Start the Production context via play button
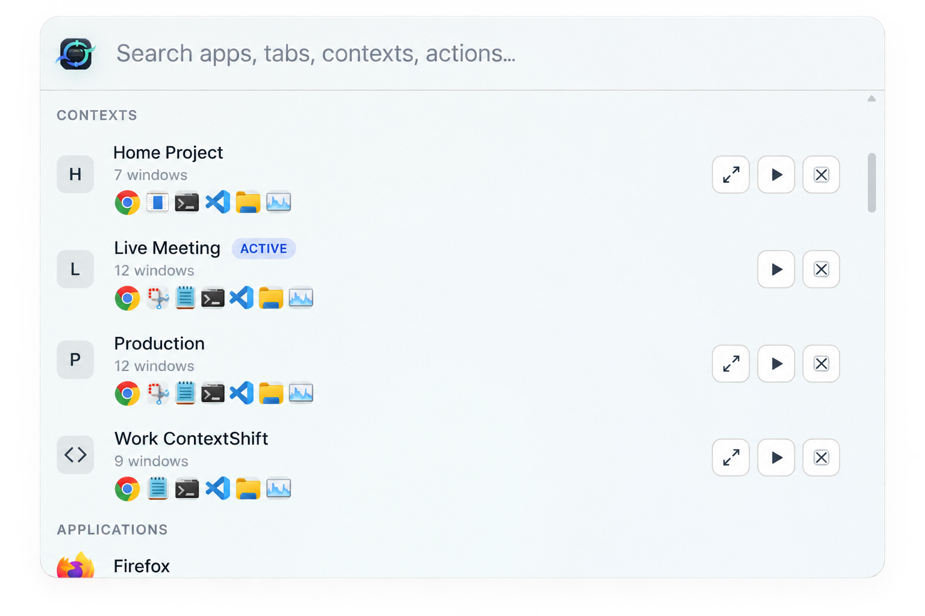Image resolution: width=925 pixels, height=616 pixels. click(x=776, y=364)
